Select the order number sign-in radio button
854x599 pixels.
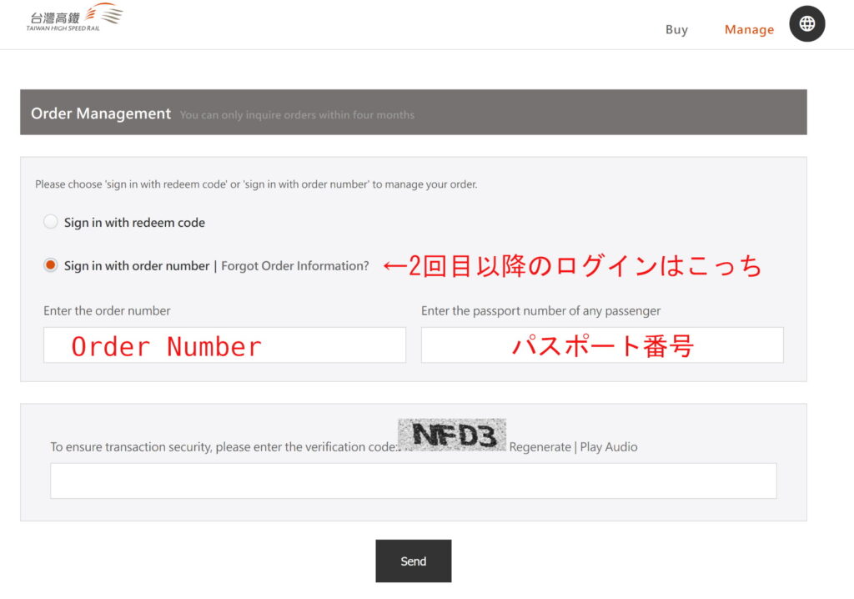51,265
